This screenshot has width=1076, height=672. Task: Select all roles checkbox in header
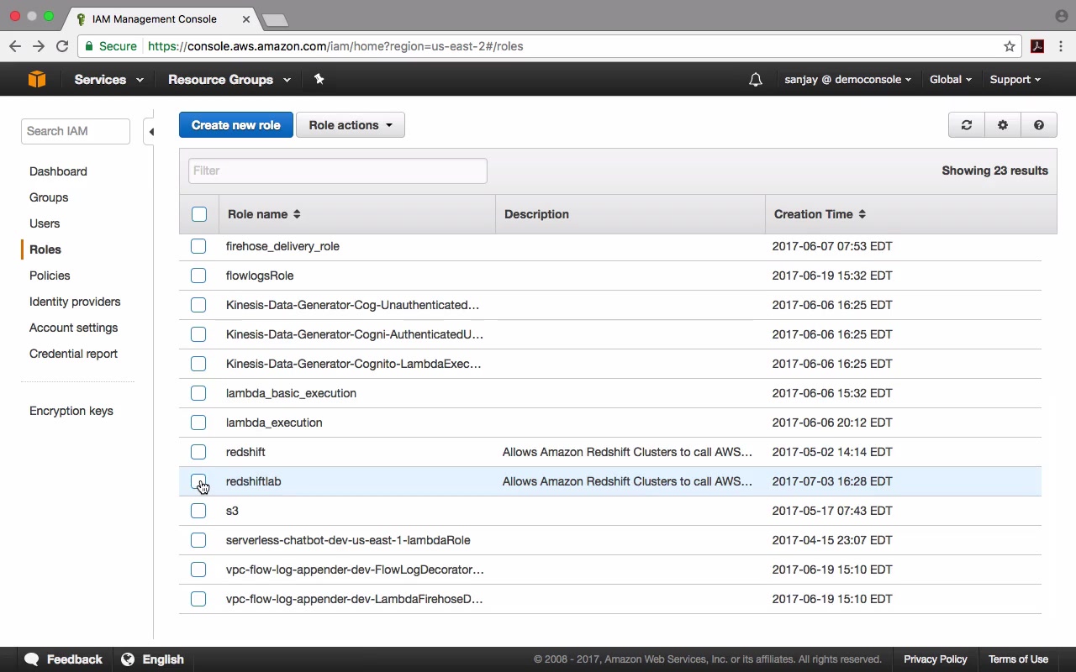pos(199,214)
